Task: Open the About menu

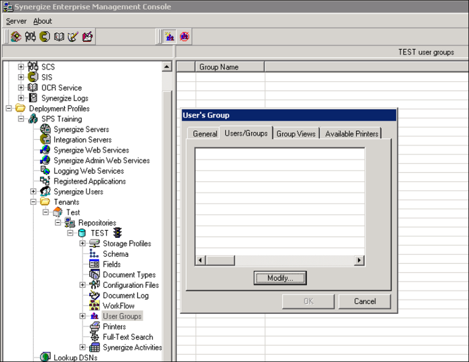Action: [x=43, y=21]
